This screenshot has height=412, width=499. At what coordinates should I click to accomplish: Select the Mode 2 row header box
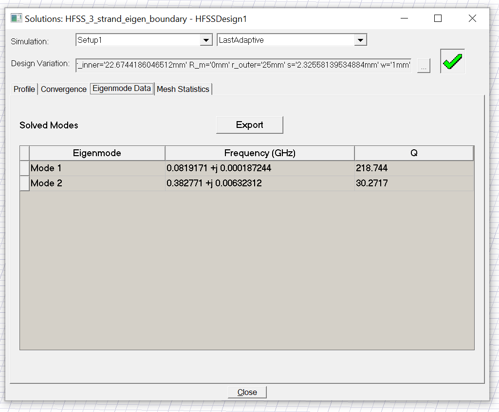(x=24, y=183)
